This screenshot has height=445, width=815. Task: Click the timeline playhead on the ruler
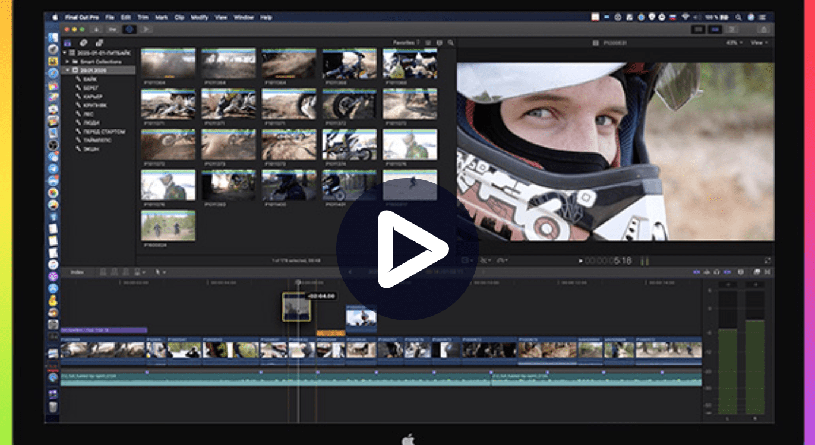point(298,283)
